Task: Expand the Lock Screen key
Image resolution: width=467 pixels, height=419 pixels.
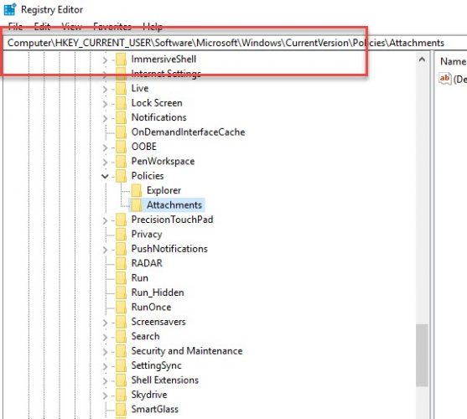Action: pos(105,104)
